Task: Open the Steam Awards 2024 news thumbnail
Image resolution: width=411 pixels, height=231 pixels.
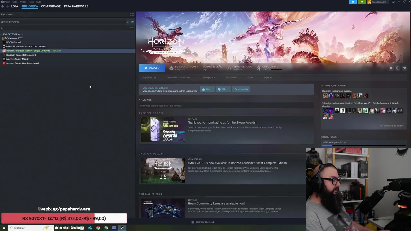Action: click(x=163, y=130)
